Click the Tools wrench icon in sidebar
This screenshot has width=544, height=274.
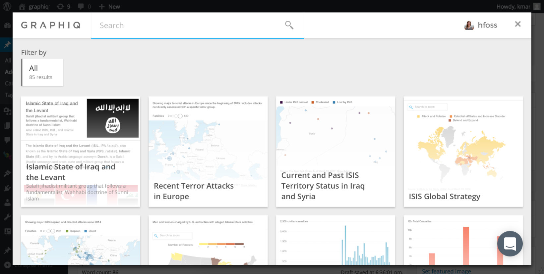pyautogui.click(x=7, y=217)
